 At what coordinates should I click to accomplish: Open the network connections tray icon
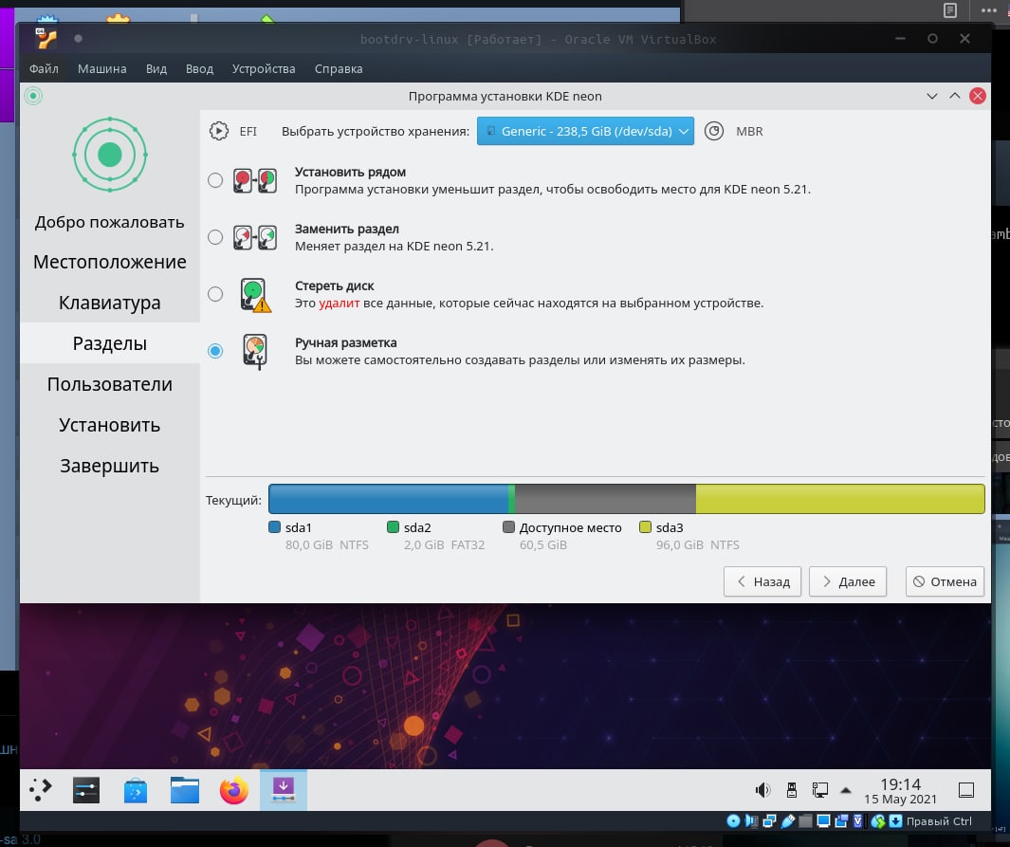820,790
